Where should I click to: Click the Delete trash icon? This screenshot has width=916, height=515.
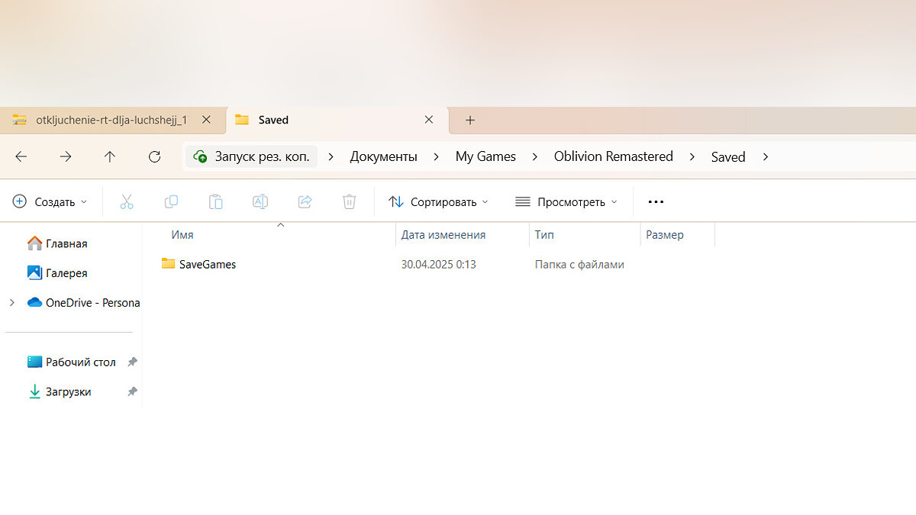[x=349, y=201]
